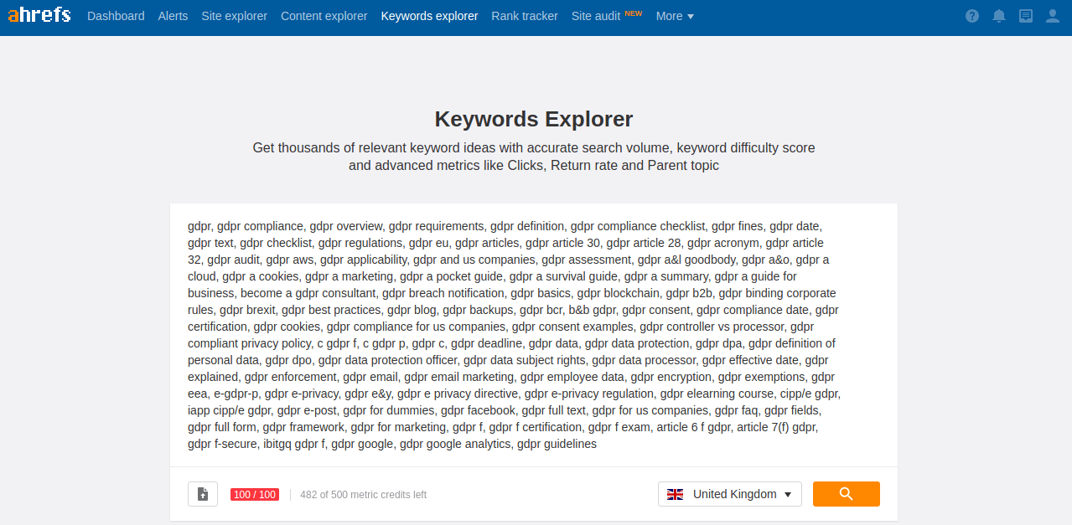
Task: Click inside the keywords text area
Action: tap(534, 335)
